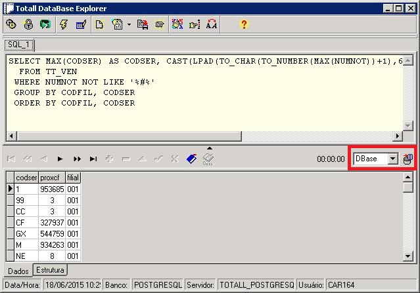Click the Goto records icon
This screenshot has height=293, width=420.
pyautogui.click(x=208, y=159)
